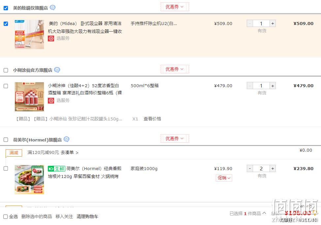Open the 小糊涂神 52度浓香型白酒 title link
This screenshot has width=321, height=225.
85,89
